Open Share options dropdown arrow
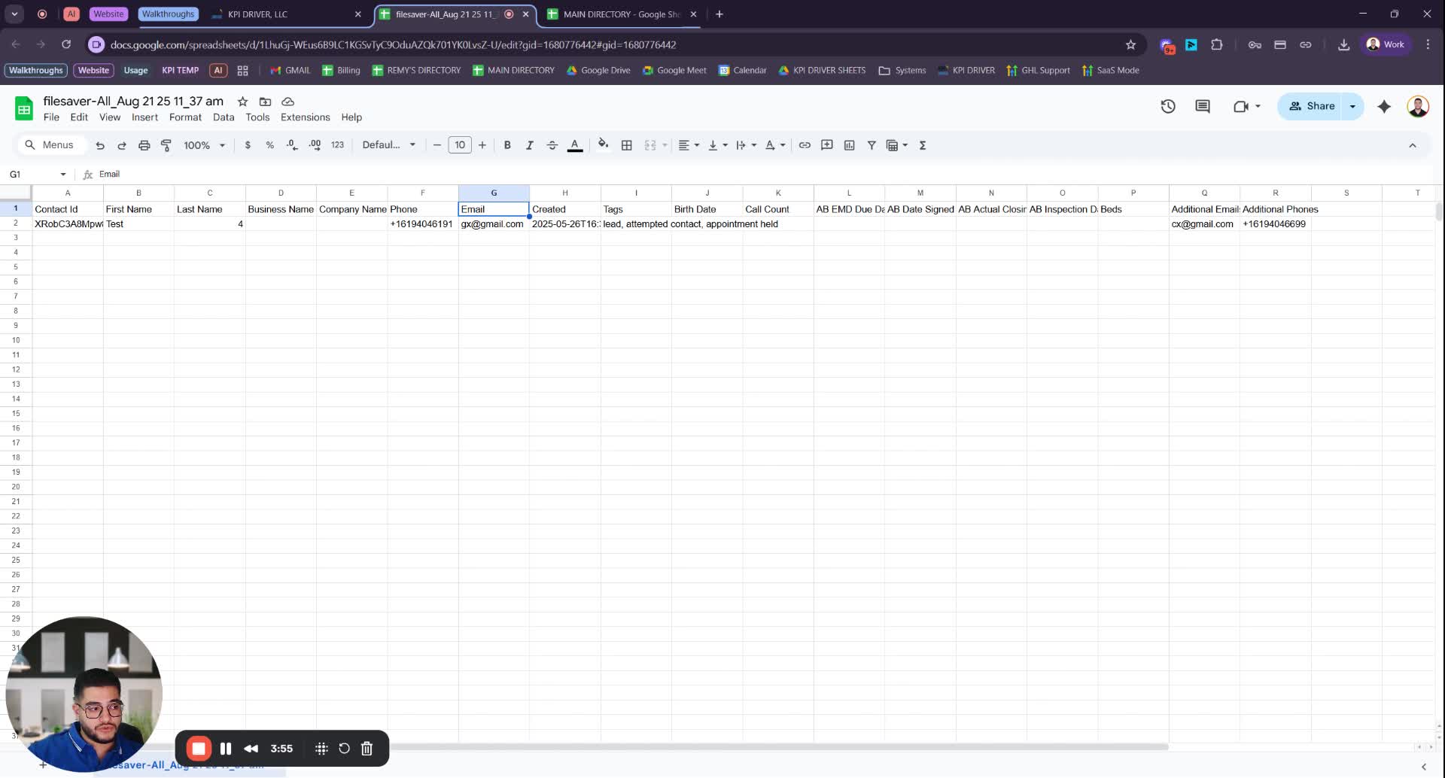Viewport: 1445px width, 778px height. pos(1352,106)
